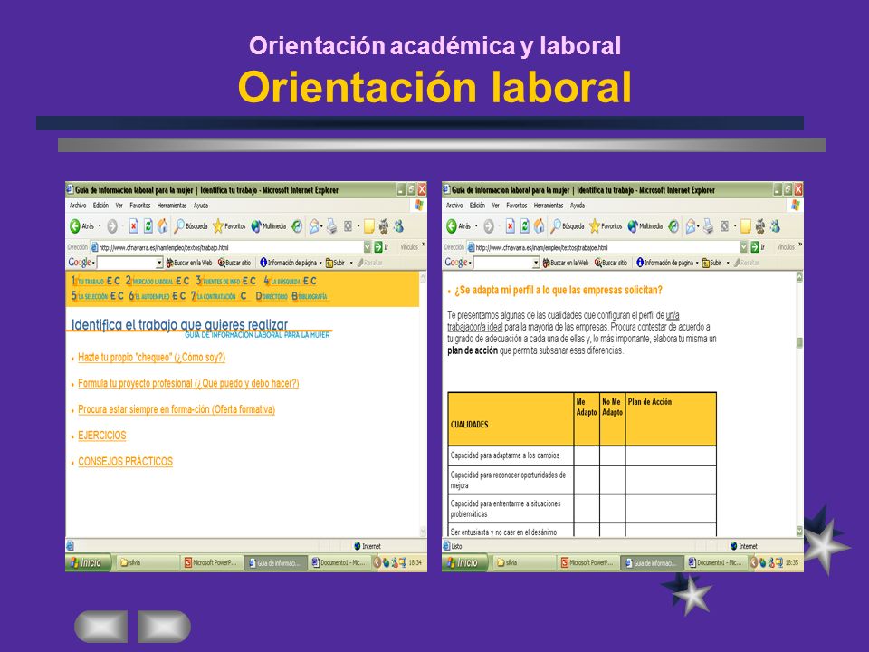Open Multimedia in right browser toolbar
Viewport: 869px width, 652px height.
pyautogui.click(x=645, y=226)
